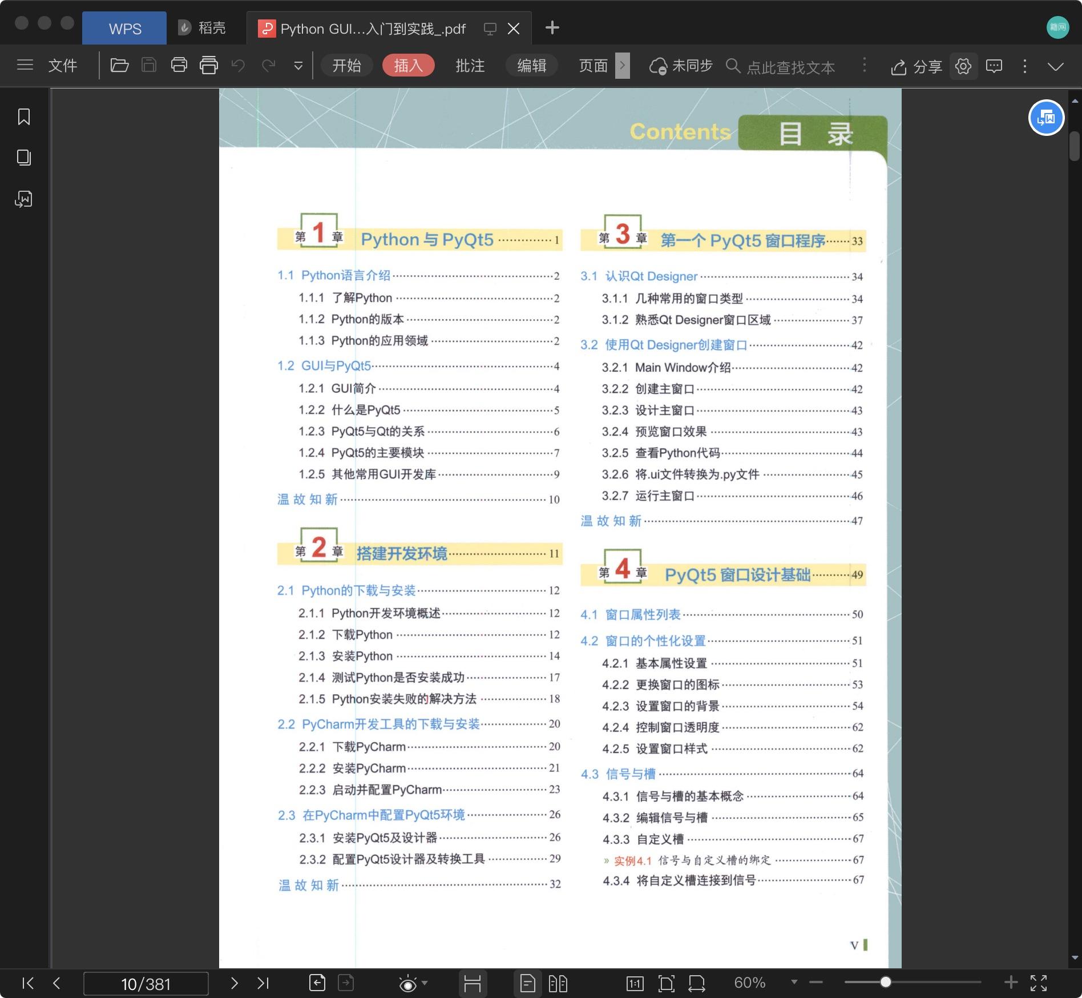The image size is (1082, 998).
Task: Collapse the ribbon with chevron arrow
Action: [x=1056, y=67]
